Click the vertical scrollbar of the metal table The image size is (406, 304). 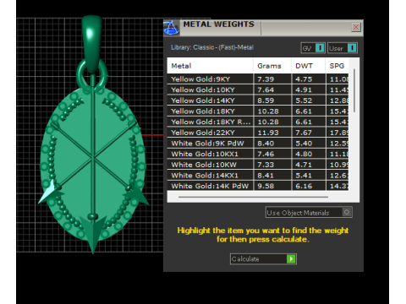tap(354, 90)
